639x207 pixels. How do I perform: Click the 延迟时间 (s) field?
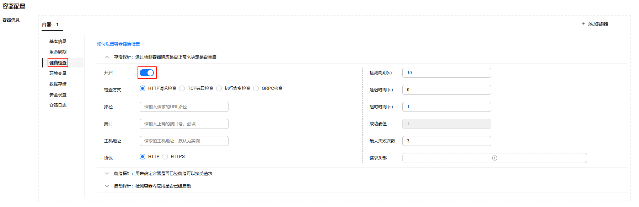click(x=447, y=90)
